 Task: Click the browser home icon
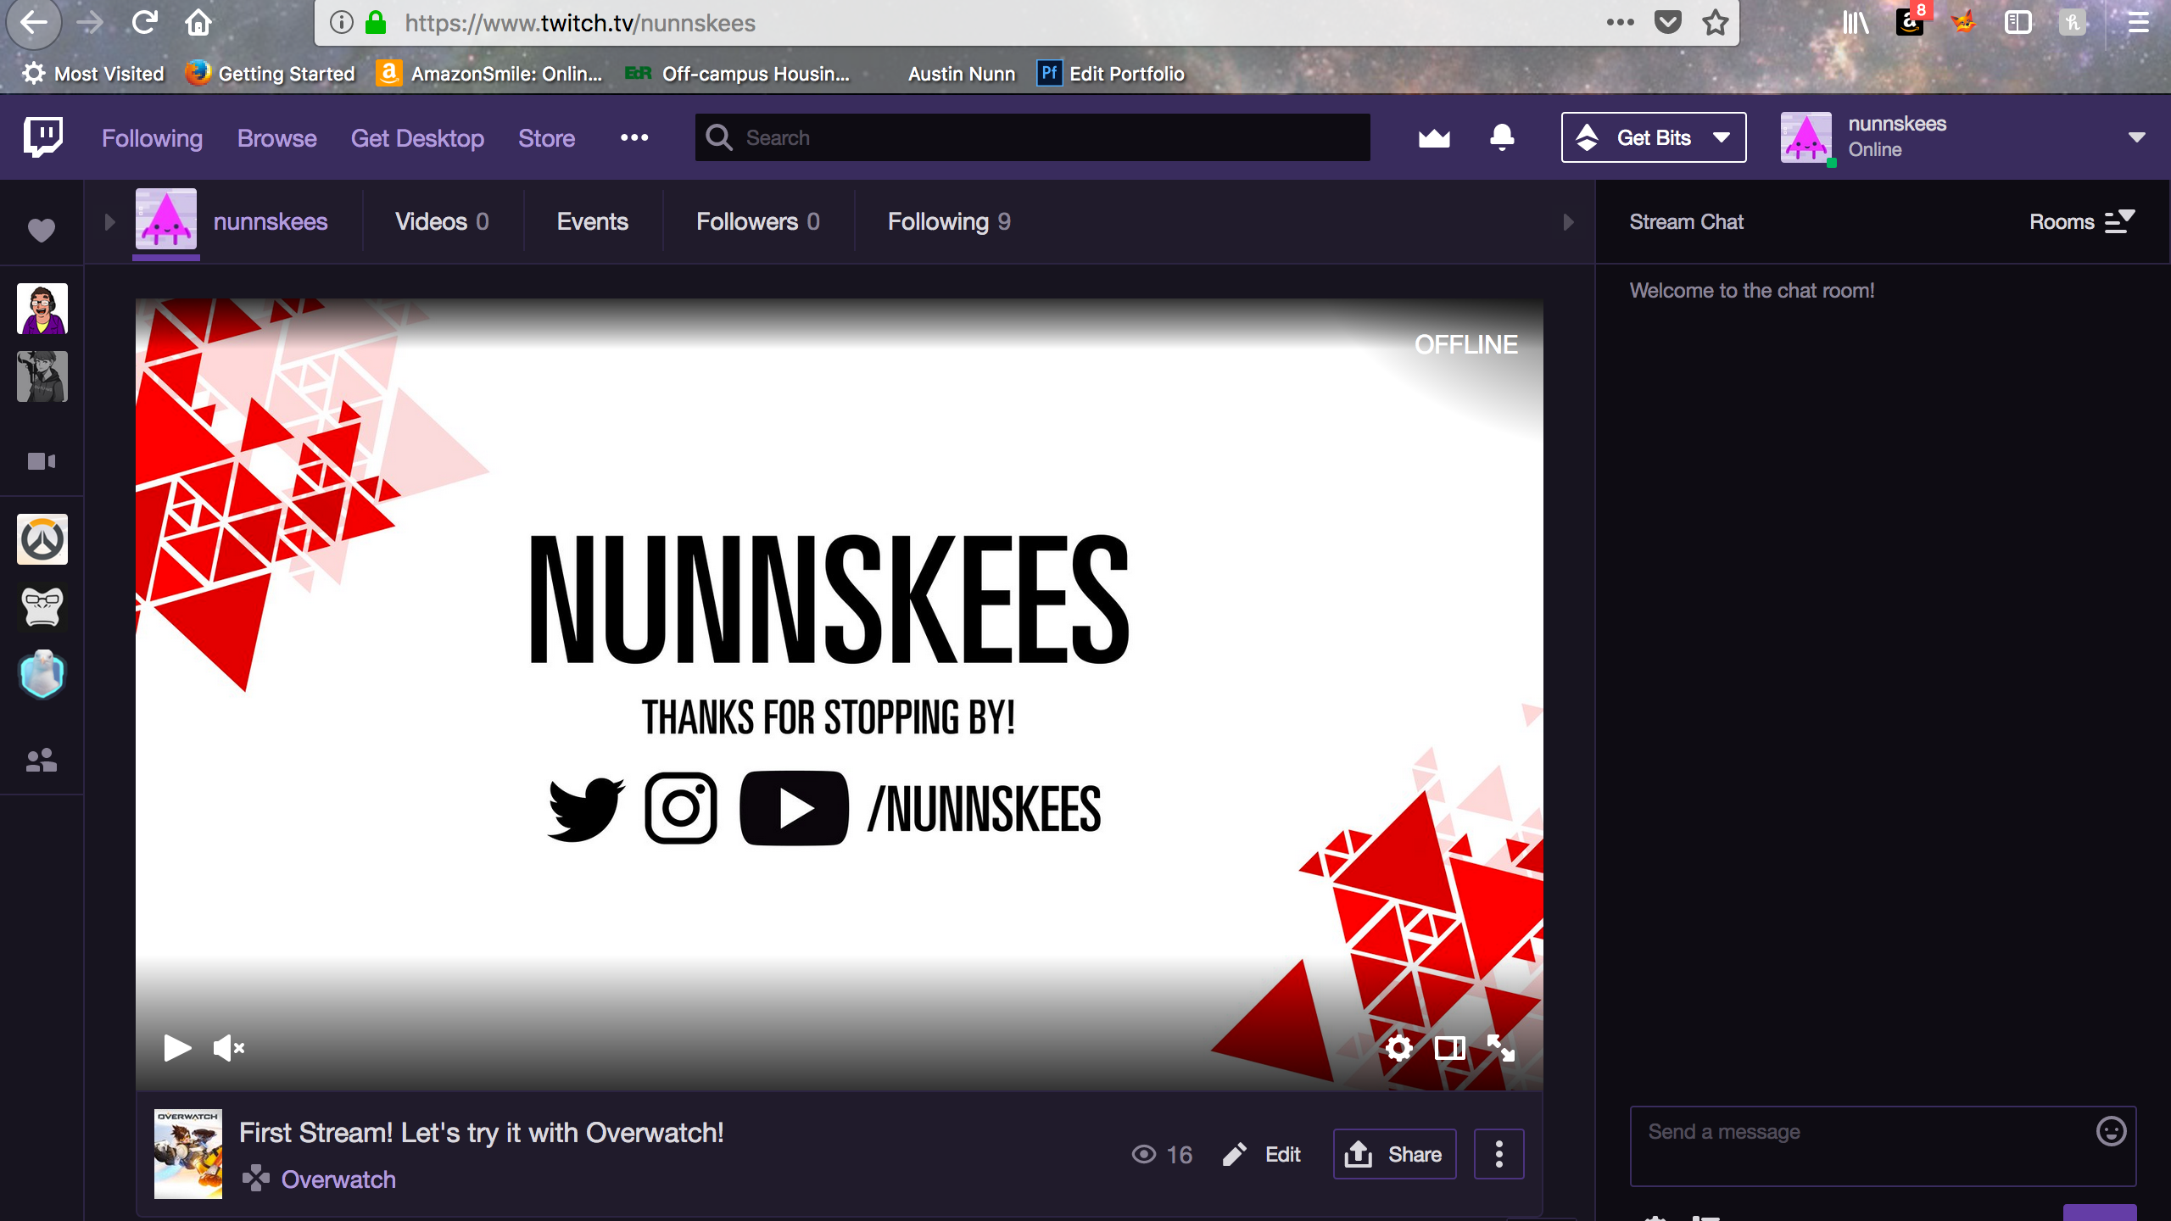click(x=198, y=23)
